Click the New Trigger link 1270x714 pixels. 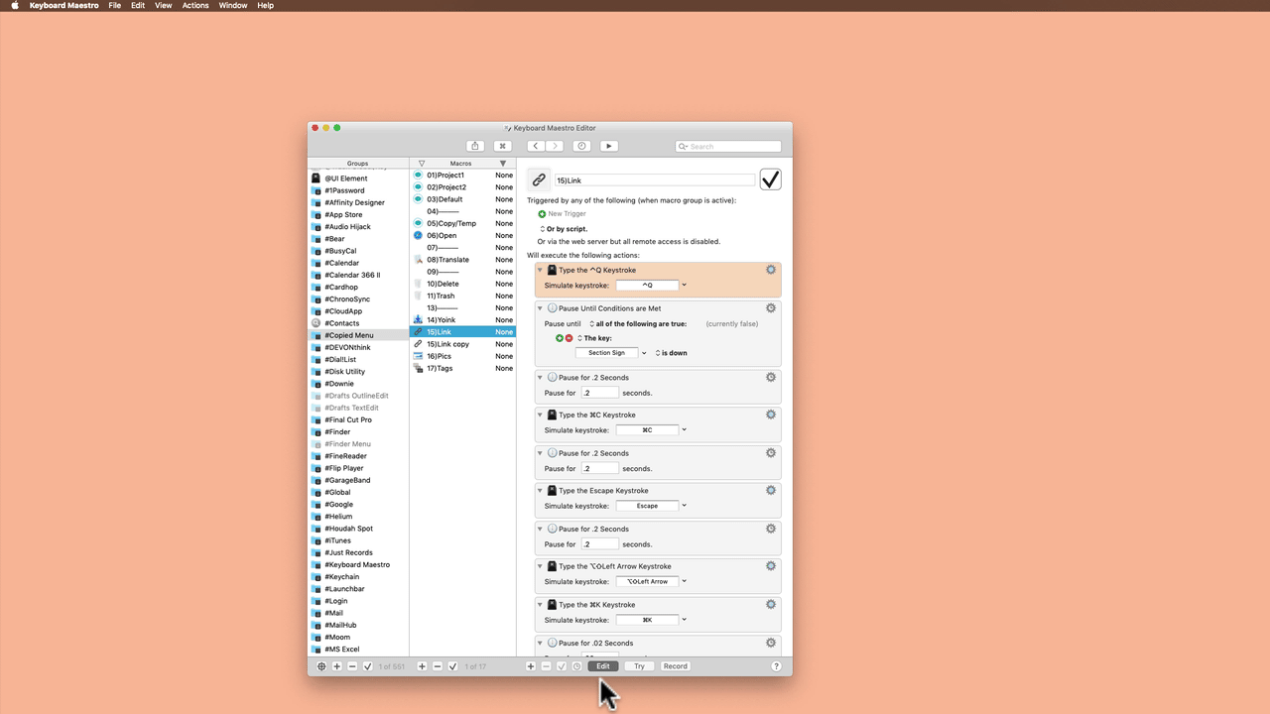click(567, 213)
